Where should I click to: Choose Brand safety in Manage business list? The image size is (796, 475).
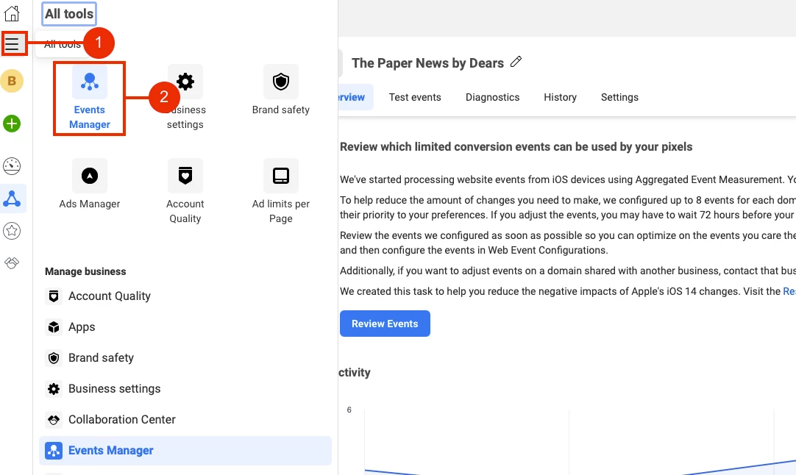coord(185,358)
